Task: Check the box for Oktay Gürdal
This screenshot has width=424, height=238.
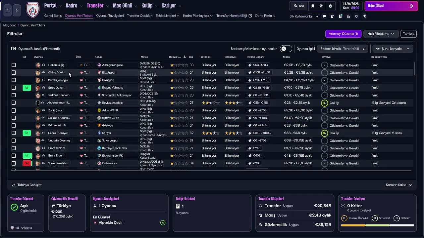Action: click(x=14, y=72)
